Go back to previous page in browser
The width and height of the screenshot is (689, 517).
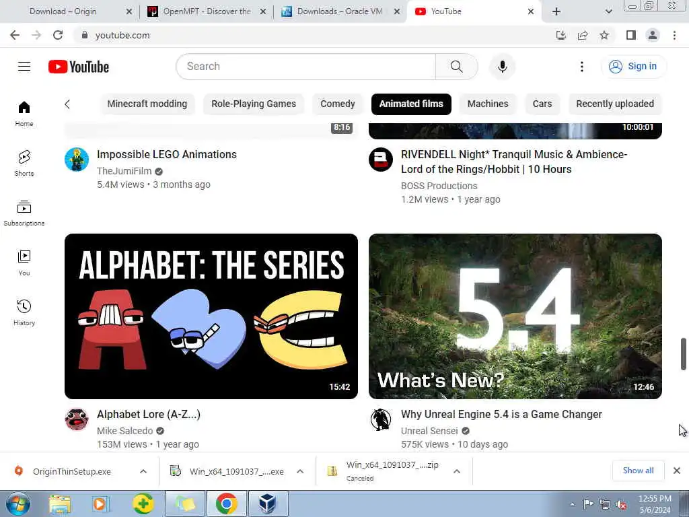pyautogui.click(x=15, y=35)
